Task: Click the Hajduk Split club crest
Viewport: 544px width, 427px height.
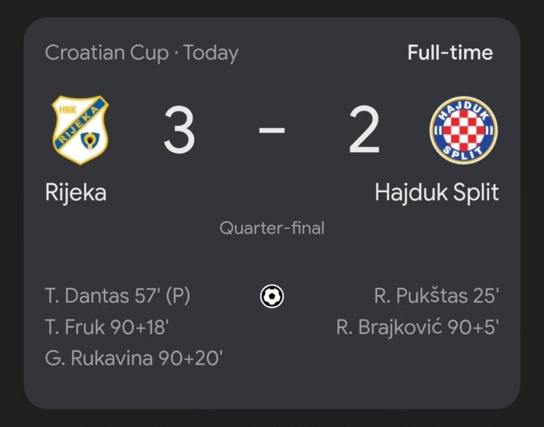Action: click(x=463, y=130)
